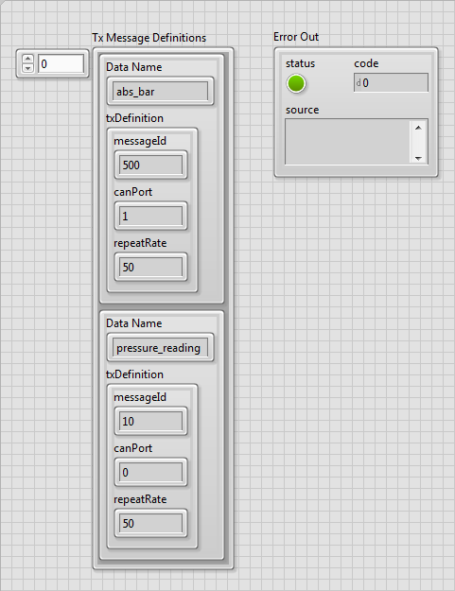Click repeatRate label in pressure_reading element

coord(140,500)
